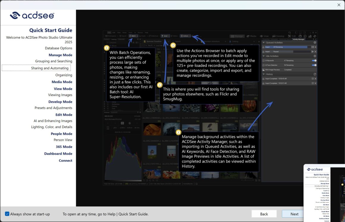This screenshot has height=222, width=345.
Task: Toggle the AI Face Detection switch
Action: pyautogui.click(x=314, y=65)
